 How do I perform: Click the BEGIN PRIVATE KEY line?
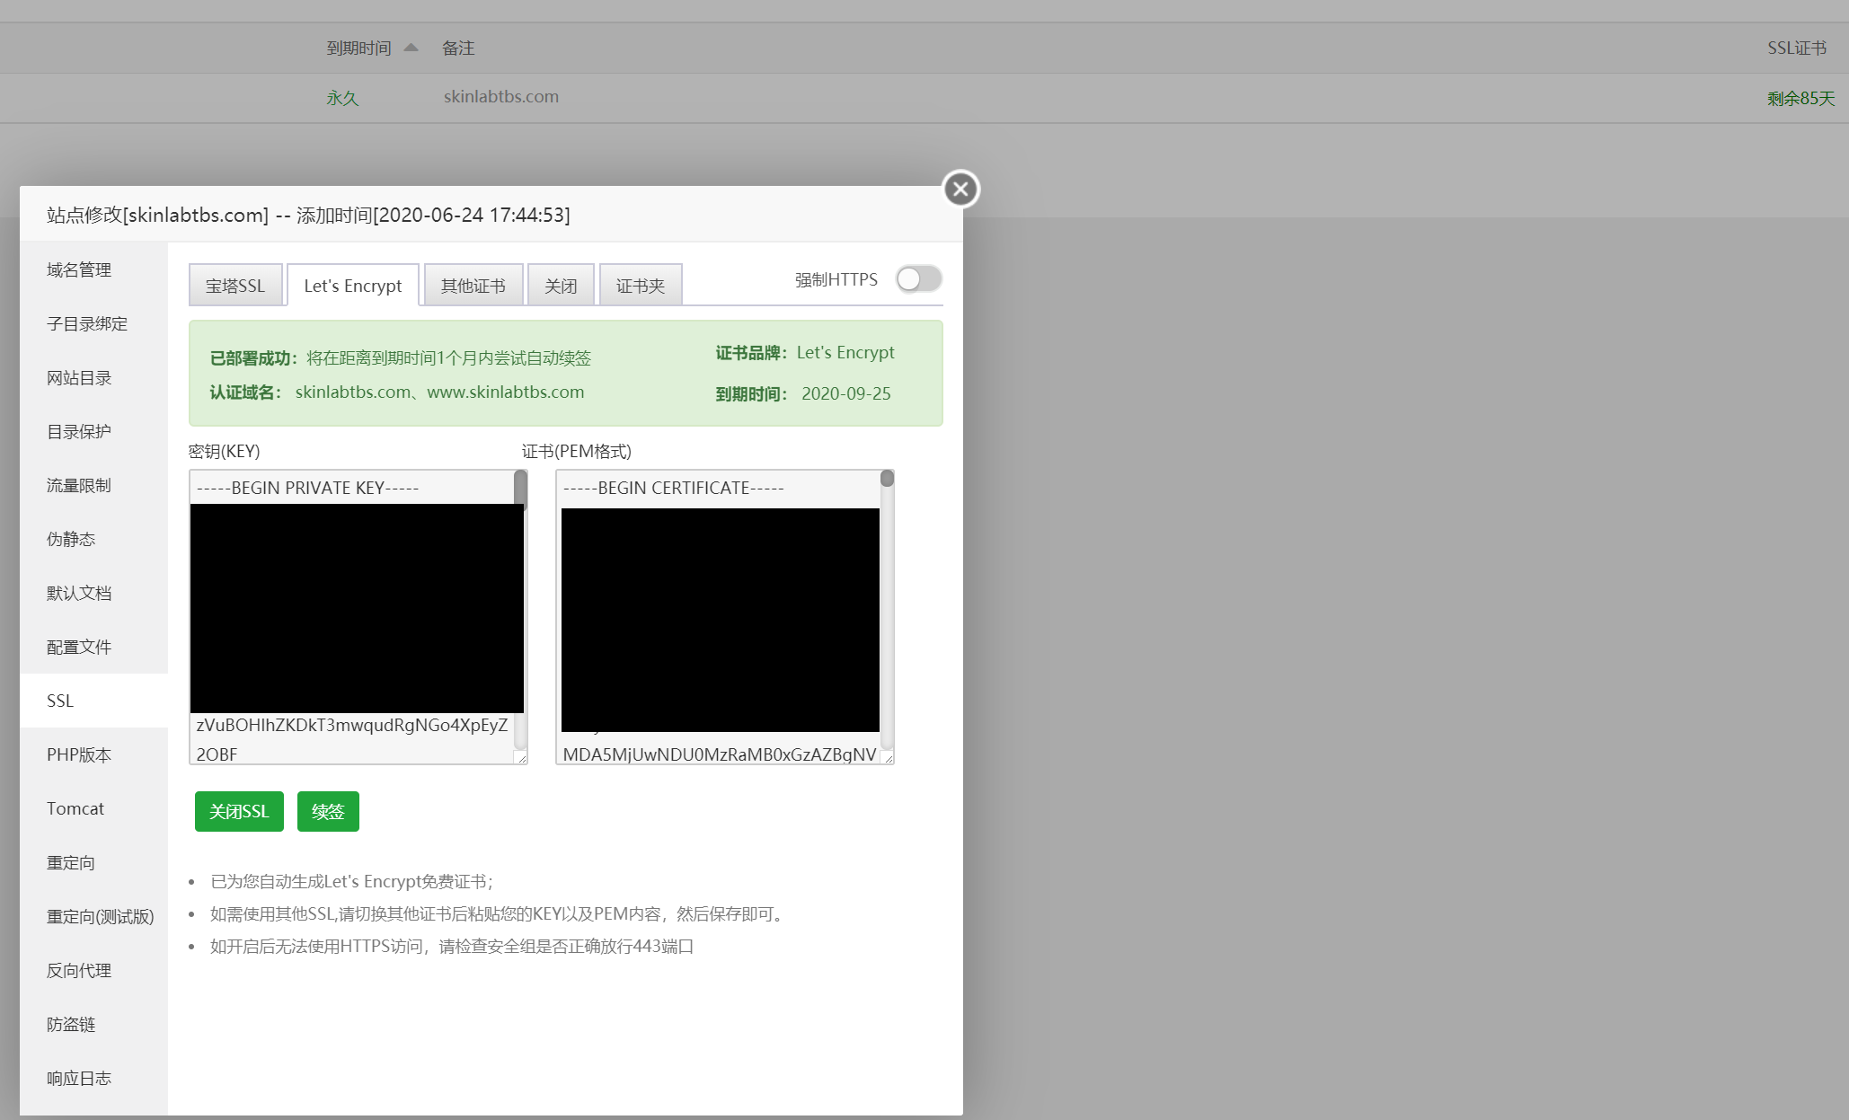tap(308, 488)
